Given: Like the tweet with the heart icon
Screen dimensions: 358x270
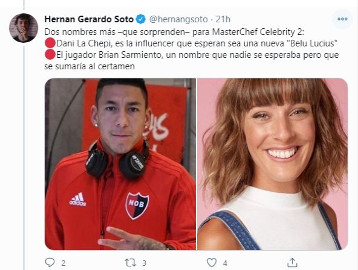Looking at the screenshot, I should click(x=212, y=263).
